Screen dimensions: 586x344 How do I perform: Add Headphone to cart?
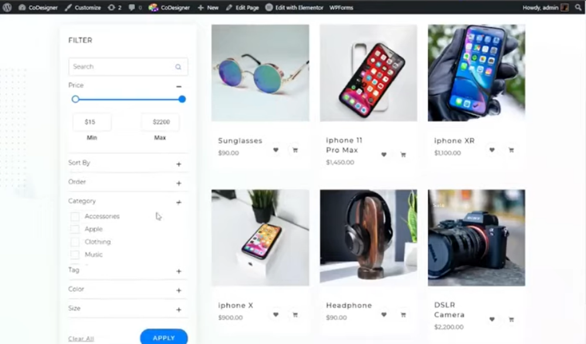click(x=403, y=315)
